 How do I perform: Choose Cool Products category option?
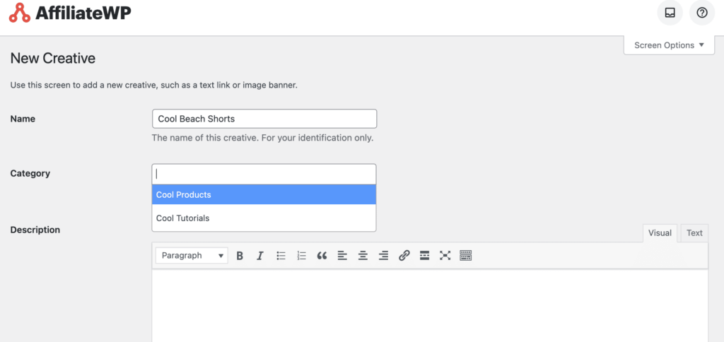click(x=264, y=195)
